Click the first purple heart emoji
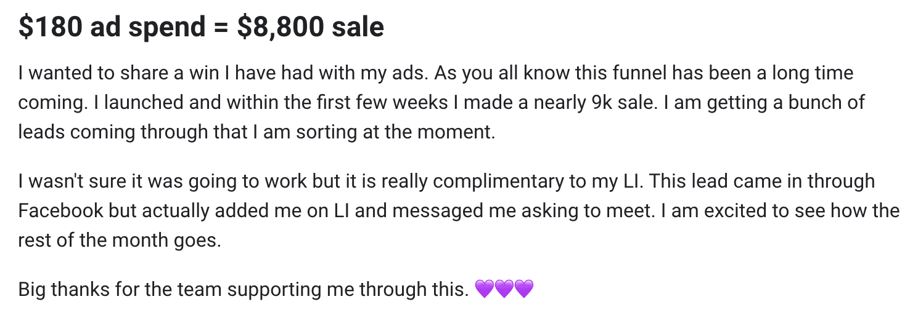 [485, 289]
